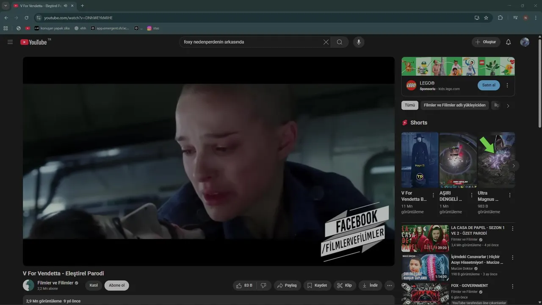Image resolution: width=542 pixels, height=305 pixels.
Task: Click the Oluştur create button
Action: point(486,42)
